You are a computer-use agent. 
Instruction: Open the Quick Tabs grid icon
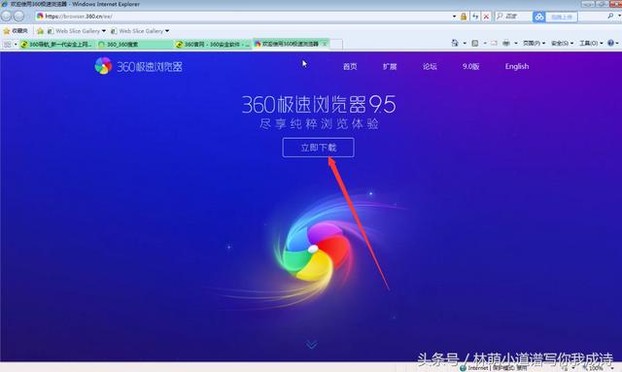click(7, 44)
